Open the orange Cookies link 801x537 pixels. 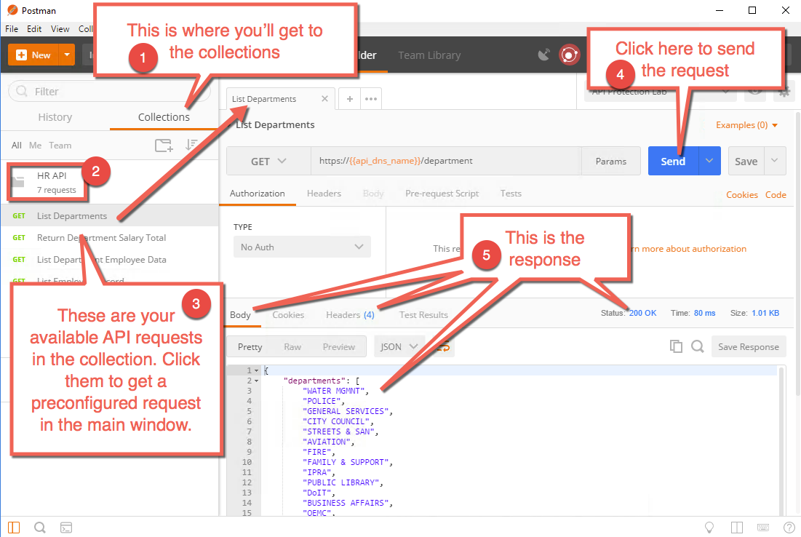(x=742, y=195)
